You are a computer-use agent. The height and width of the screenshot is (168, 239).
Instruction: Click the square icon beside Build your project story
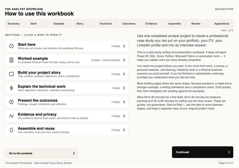coord(11,74)
